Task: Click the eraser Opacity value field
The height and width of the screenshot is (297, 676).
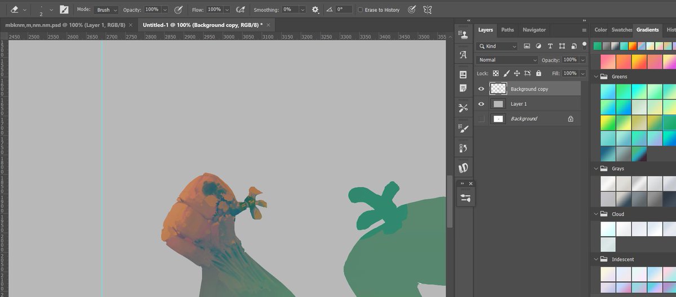Action: [152, 10]
